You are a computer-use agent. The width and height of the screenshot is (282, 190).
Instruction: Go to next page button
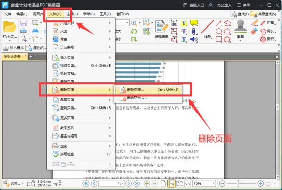[128, 184]
